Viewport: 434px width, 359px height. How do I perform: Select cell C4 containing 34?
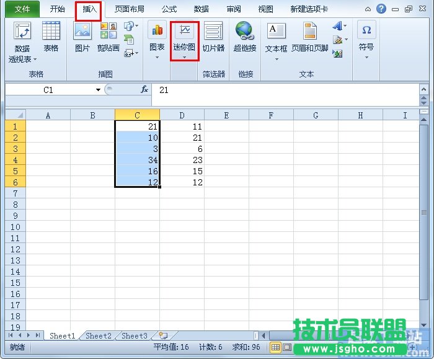coord(137,160)
